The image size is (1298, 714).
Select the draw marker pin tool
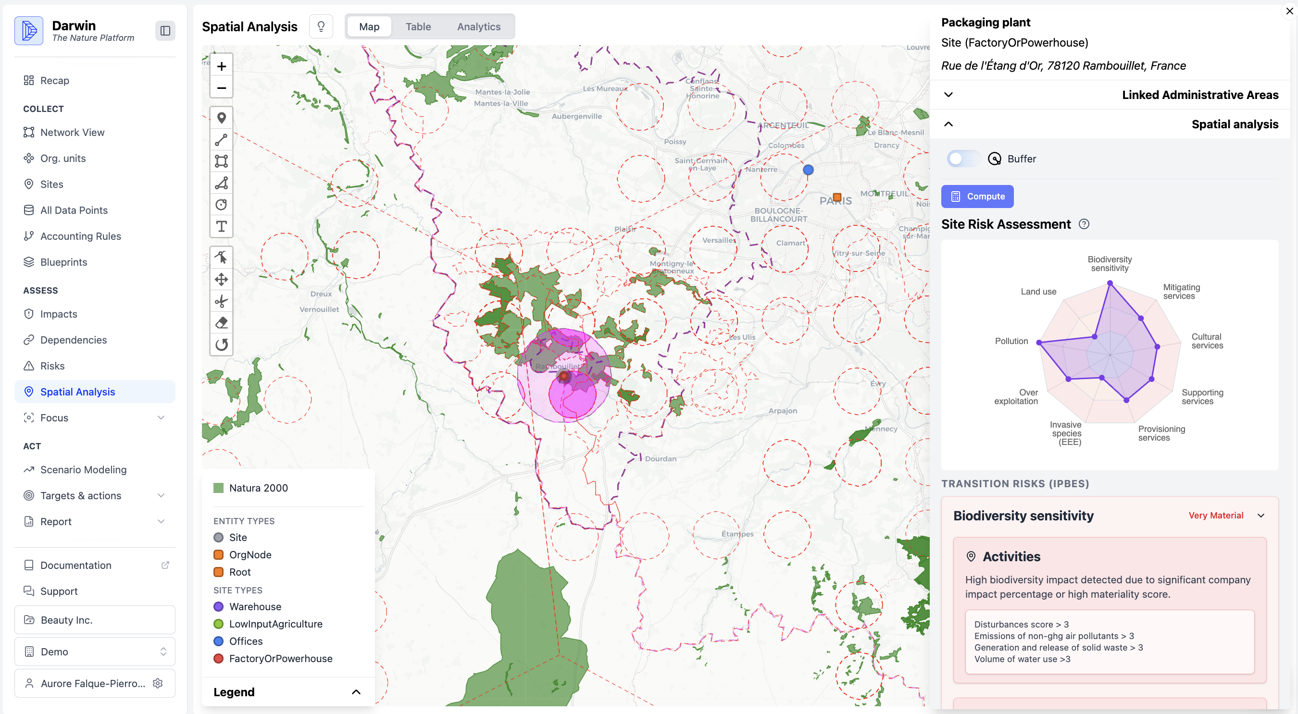221,118
